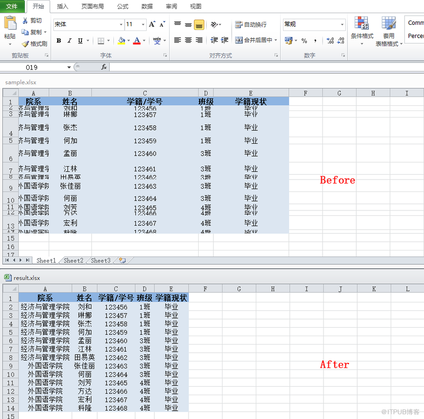The height and width of the screenshot is (419, 424).
Task: Toggle Wrap Text (自动换行)
Action: [251, 24]
